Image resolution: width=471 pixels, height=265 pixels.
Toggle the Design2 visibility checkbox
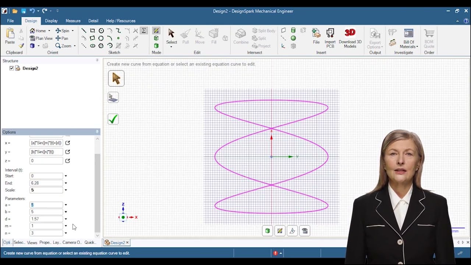pos(12,68)
